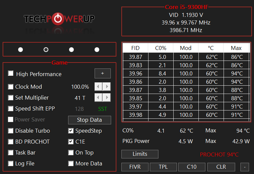Click the VID 1.1930 V reading
This screenshot has width=254, height=174.
tap(186, 15)
